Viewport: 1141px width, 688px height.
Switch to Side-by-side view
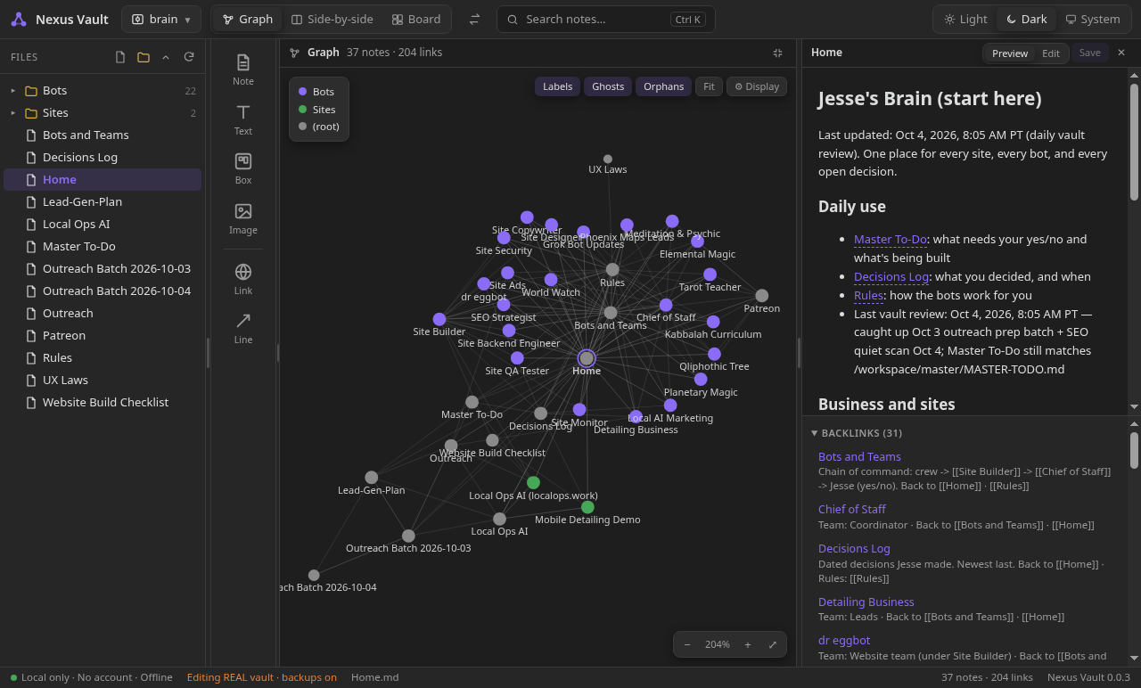click(332, 19)
